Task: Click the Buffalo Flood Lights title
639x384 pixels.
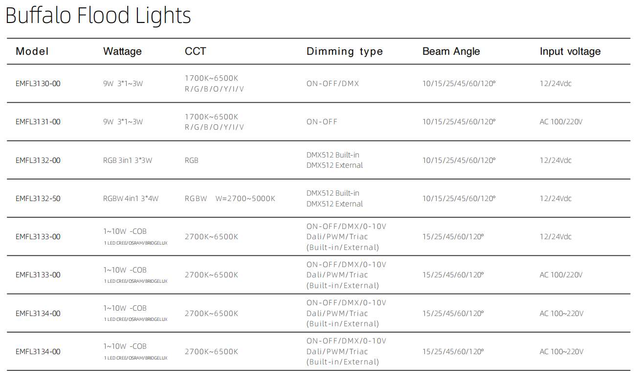Action: coord(98,16)
